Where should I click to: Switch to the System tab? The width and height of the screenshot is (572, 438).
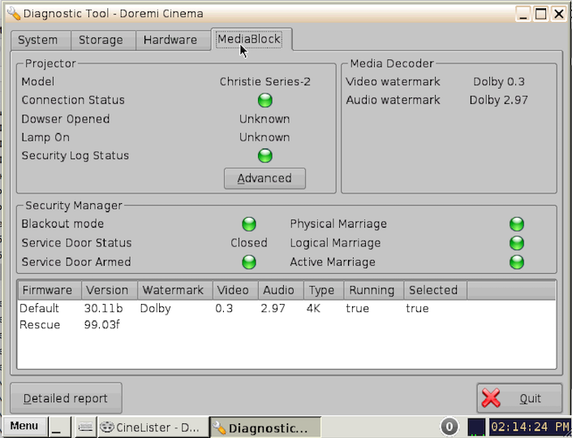41,40
